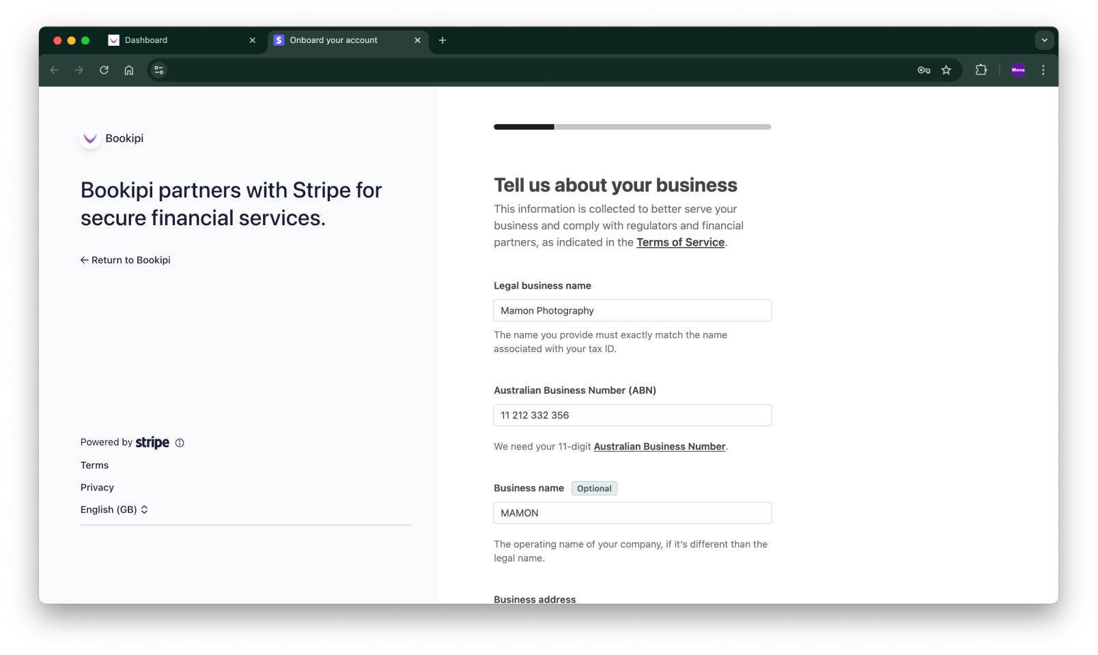Viewport: 1098px width, 655px height.
Task: Click the Stripe info icon
Action: (x=179, y=443)
